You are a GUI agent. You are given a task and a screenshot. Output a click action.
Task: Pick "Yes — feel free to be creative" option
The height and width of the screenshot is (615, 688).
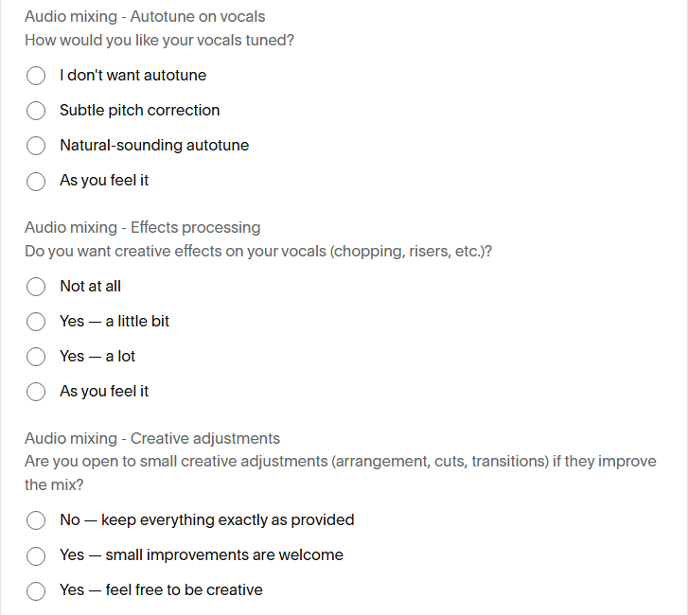[x=36, y=591]
